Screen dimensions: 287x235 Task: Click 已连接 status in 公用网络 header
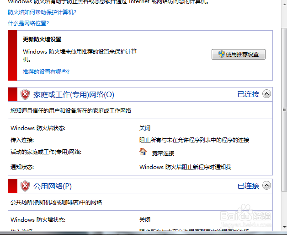pos(248,186)
